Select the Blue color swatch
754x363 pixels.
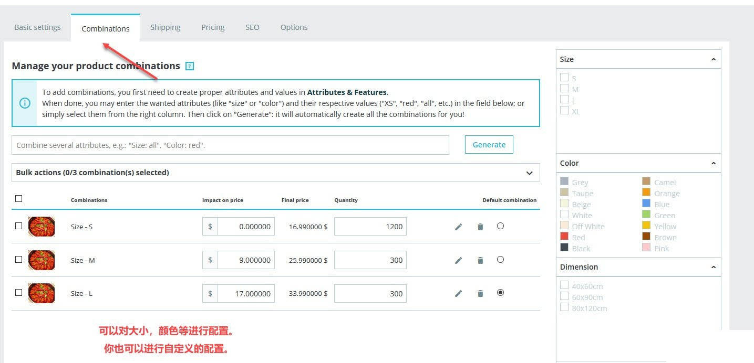[646, 204]
